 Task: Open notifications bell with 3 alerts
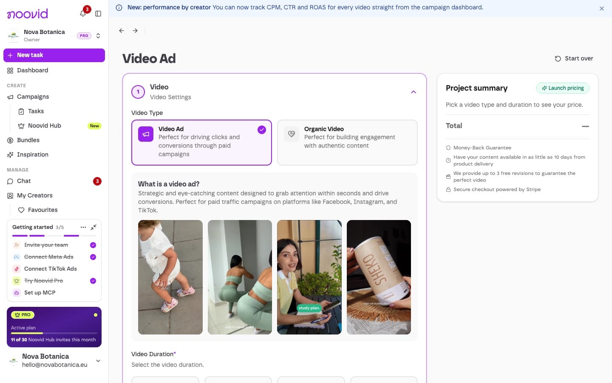pyautogui.click(x=83, y=14)
